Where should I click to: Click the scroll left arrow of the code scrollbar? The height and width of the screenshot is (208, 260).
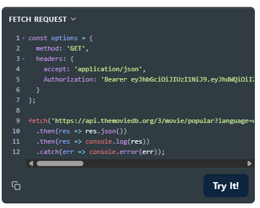click(31, 163)
